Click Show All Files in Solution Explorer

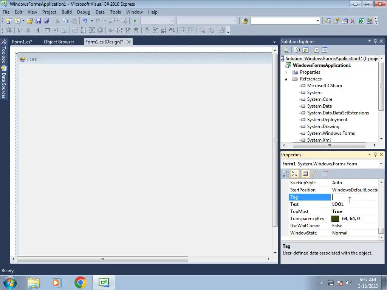click(x=297, y=50)
